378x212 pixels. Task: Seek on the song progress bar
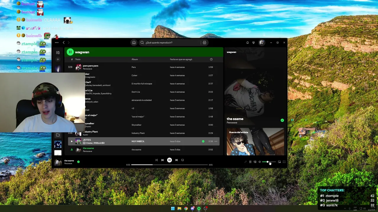coord(169,165)
